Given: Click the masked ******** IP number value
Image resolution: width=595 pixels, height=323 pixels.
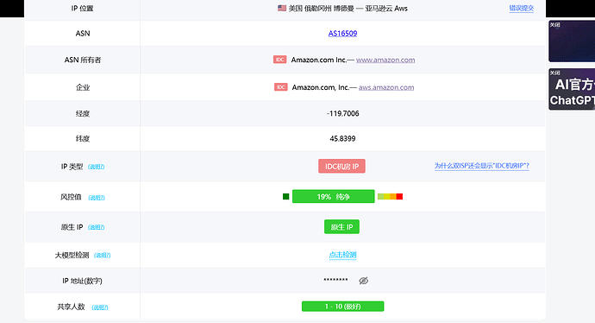Looking at the screenshot, I should 335,280.
